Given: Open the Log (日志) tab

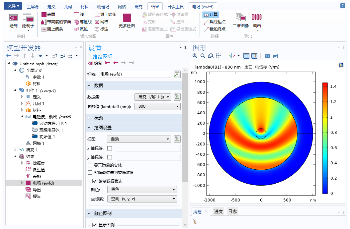Looking at the screenshot, I should [x=232, y=211].
